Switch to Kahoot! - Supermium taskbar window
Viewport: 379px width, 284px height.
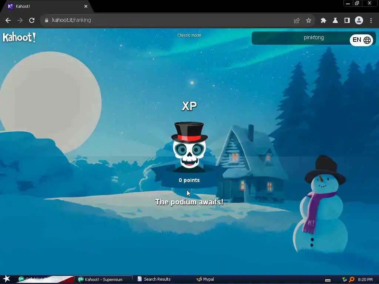104,280
